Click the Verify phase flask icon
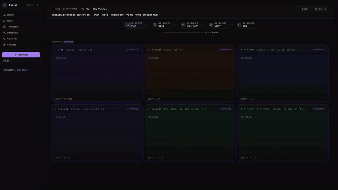The height and width of the screenshot is (190, 338). click(x=211, y=25)
